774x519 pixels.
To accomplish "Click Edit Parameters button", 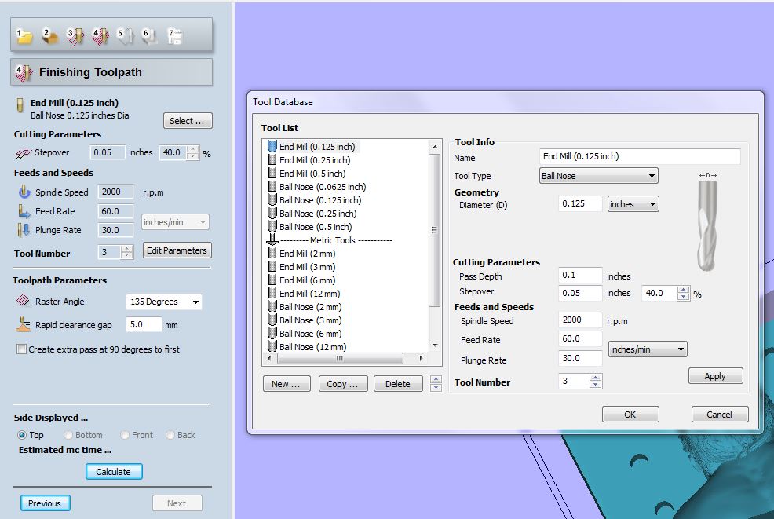I will 177,250.
